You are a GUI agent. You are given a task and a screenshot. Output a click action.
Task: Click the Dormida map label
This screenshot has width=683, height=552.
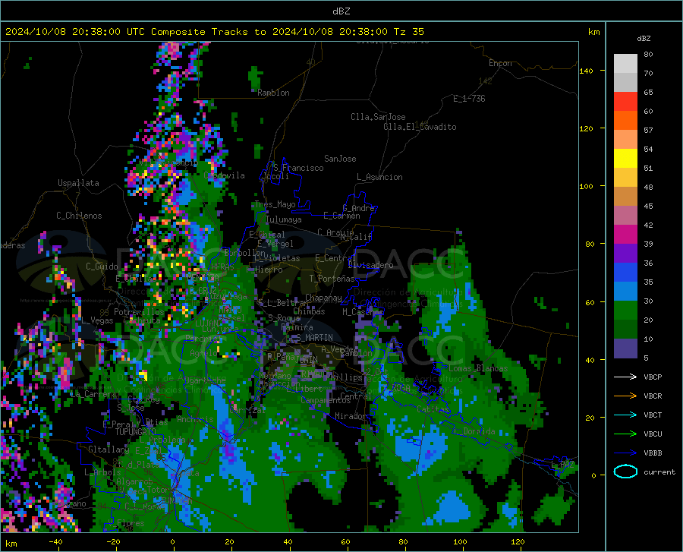tap(479, 431)
